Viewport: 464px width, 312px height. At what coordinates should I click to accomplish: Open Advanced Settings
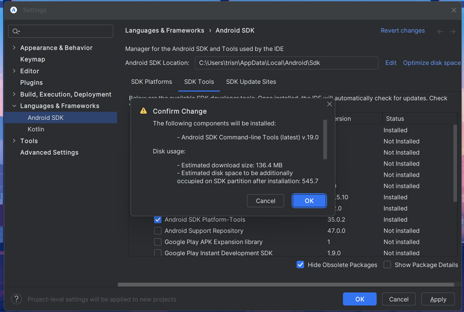tap(49, 152)
